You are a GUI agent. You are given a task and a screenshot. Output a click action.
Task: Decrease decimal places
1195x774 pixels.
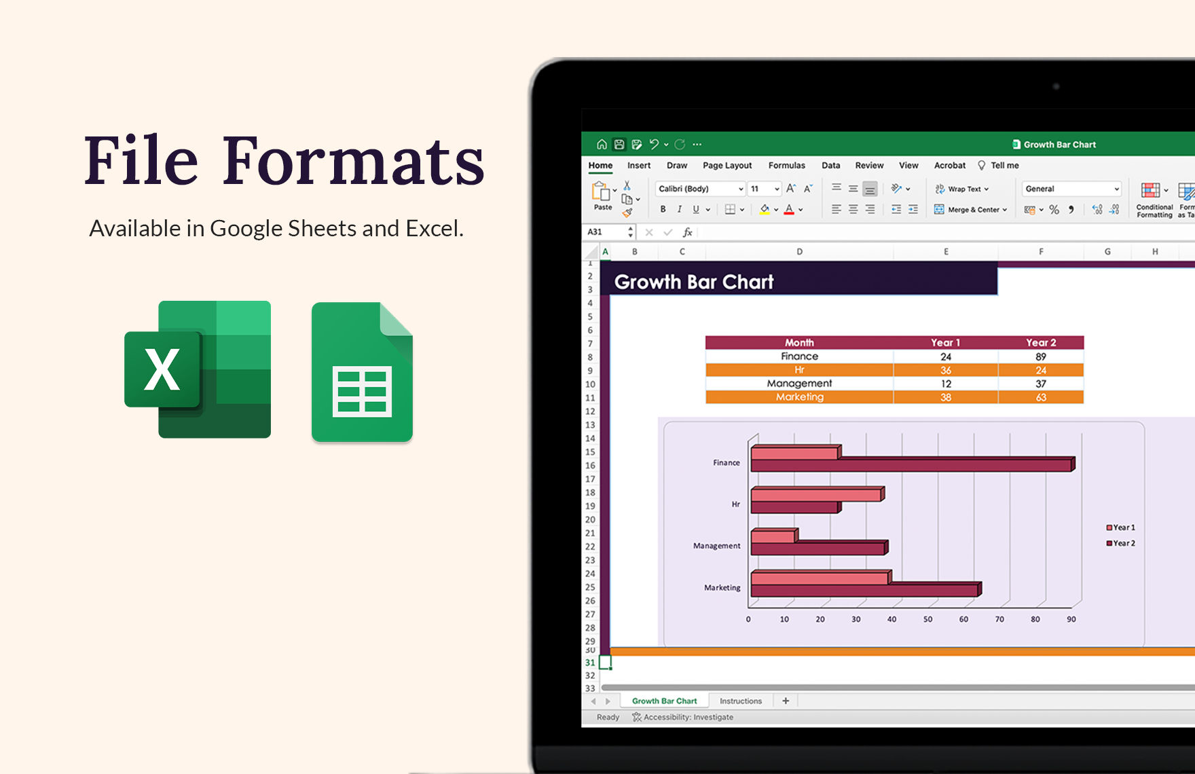(x=1114, y=210)
